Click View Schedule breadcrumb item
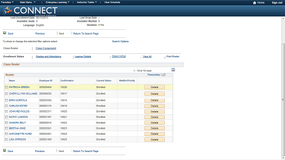The height and width of the screenshot is (160, 285). [112, 2]
